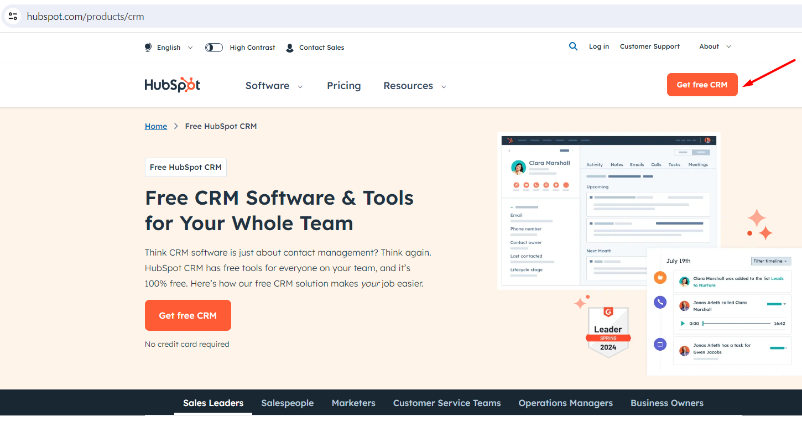Screen dimensions: 802x421
Task: Click the Activity tab in the CRM preview
Action: click(x=595, y=164)
